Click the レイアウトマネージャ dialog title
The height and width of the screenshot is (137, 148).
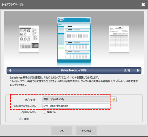click(x=13, y=4)
